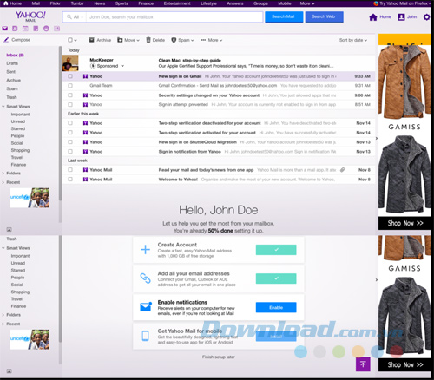Click the paperclip icon on Read your mail row
Screen dimensions: 434x380
tap(342, 170)
